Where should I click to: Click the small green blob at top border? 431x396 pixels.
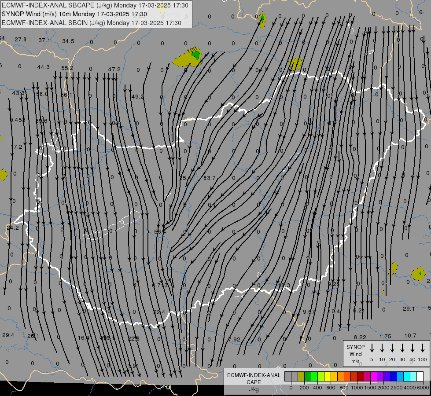(x=262, y=19)
